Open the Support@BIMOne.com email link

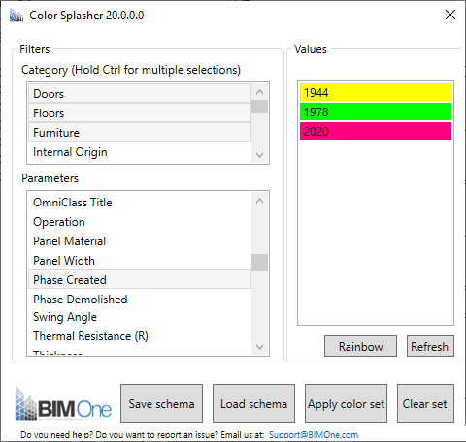pyautogui.click(x=314, y=435)
